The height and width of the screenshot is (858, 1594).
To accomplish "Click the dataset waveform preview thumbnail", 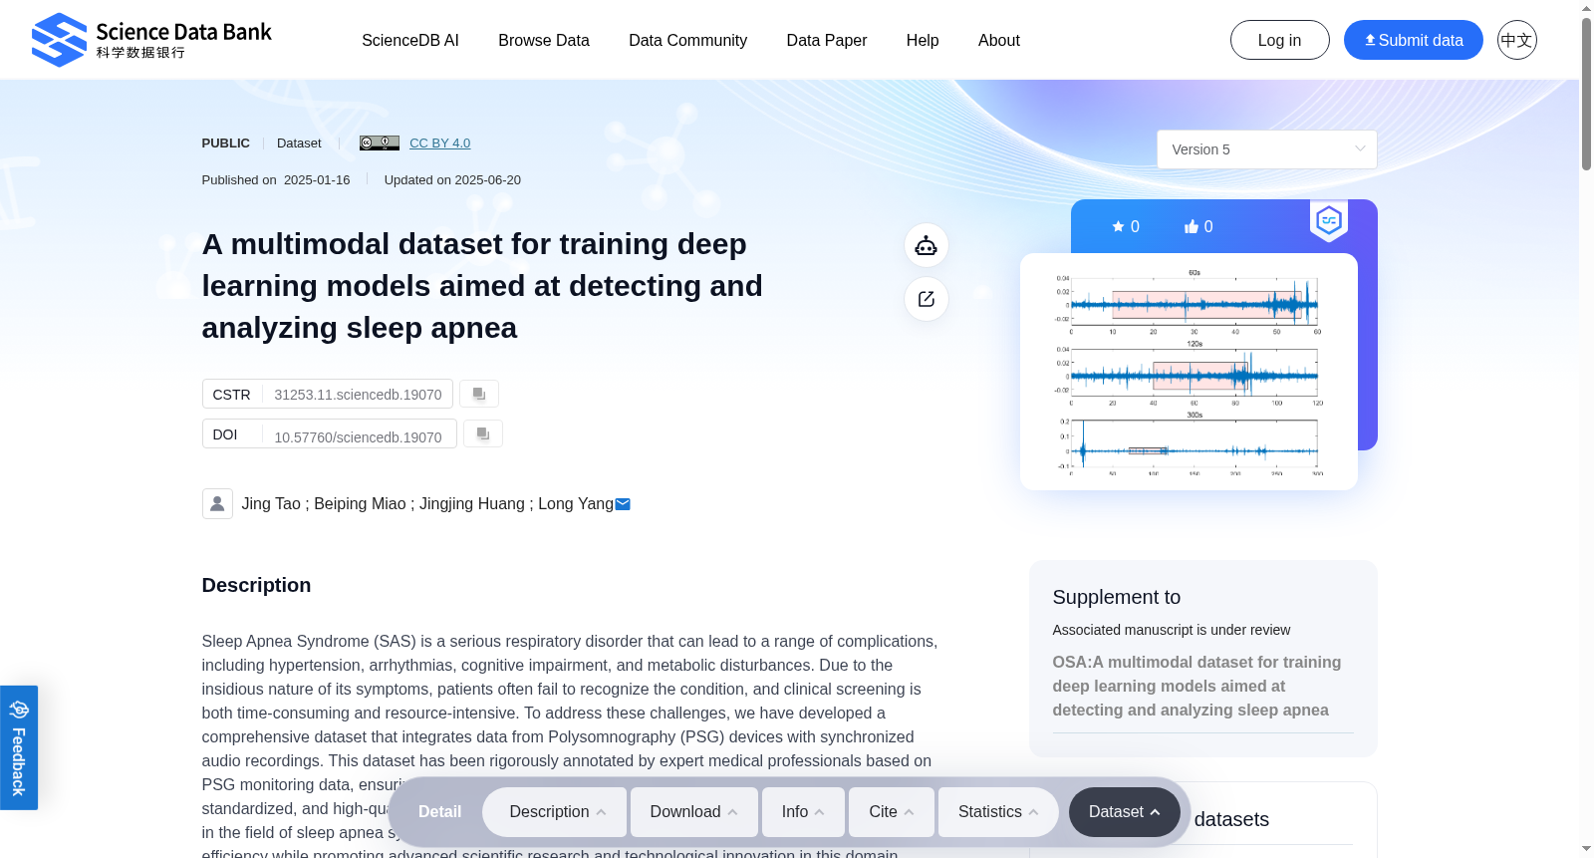I will [x=1189, y=371].
